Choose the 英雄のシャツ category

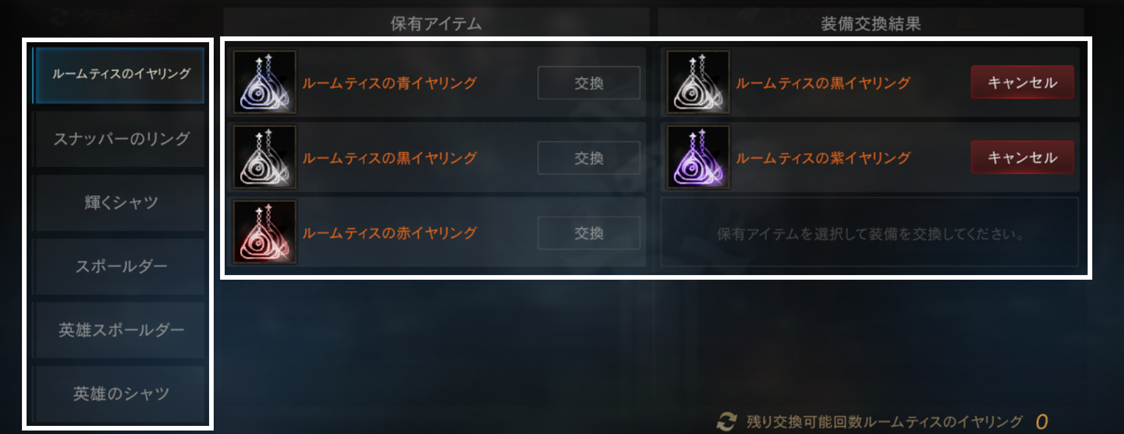click(120, 394)
